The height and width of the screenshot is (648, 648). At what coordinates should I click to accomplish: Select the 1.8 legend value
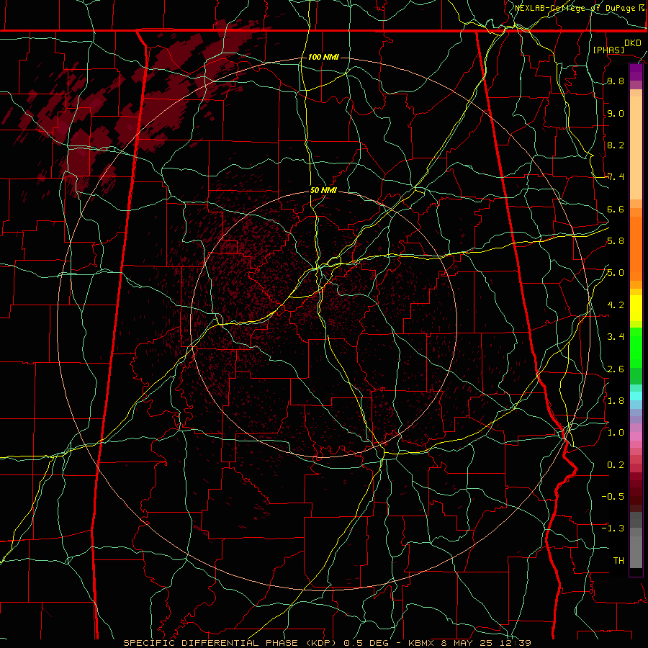[616, 400]
